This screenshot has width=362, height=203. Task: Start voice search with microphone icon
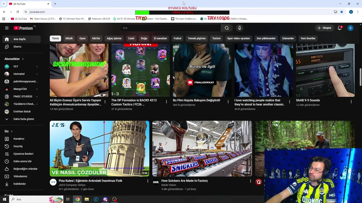pyautogui.click(x=240, y=28)
